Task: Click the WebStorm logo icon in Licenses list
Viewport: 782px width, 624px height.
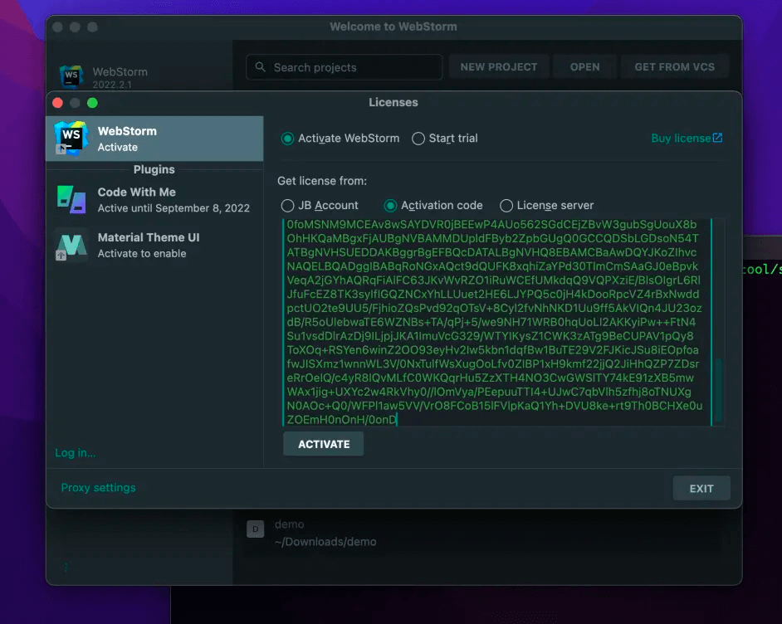Action: point(71,138)
